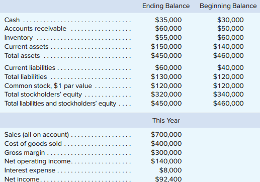Click Sales value $700,000
This screenshot has width=260, height=182.
(x=166, y=135)
